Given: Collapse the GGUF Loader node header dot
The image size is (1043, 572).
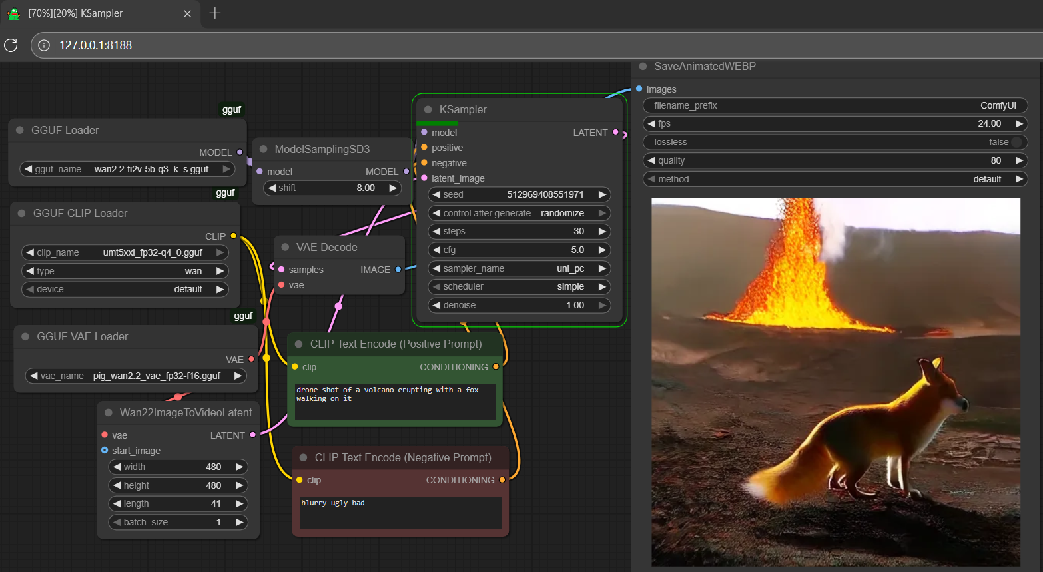Looking at the screenshot, I should 20,131.
